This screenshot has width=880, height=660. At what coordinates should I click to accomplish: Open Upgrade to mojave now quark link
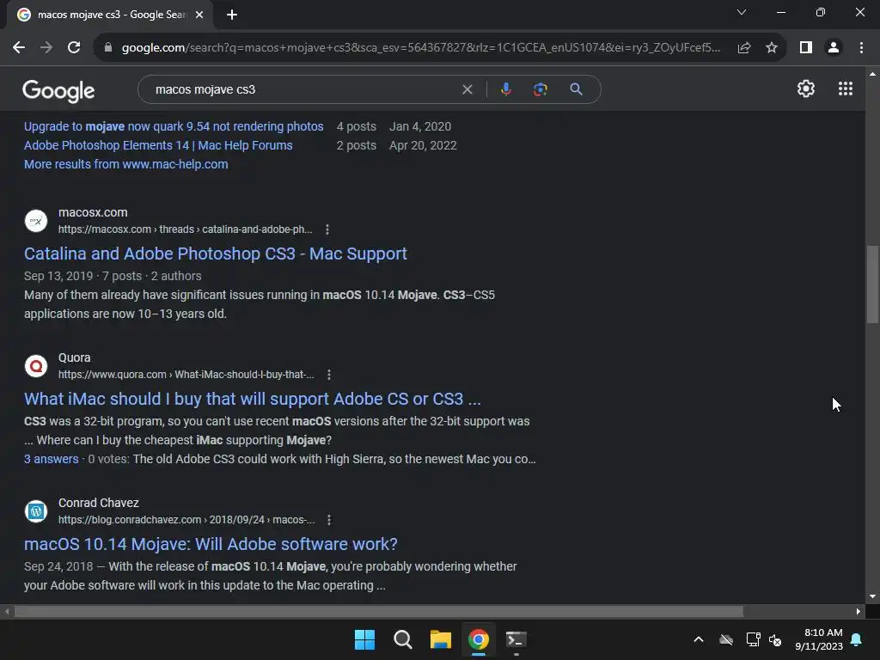(174, 126)
